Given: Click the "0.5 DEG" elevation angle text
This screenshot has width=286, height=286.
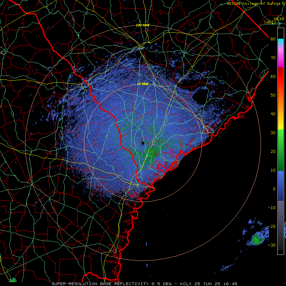Looking at the screenshot, I should [x=162, y=284].
